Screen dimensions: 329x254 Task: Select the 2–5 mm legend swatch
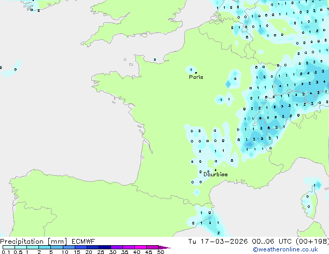45,247
